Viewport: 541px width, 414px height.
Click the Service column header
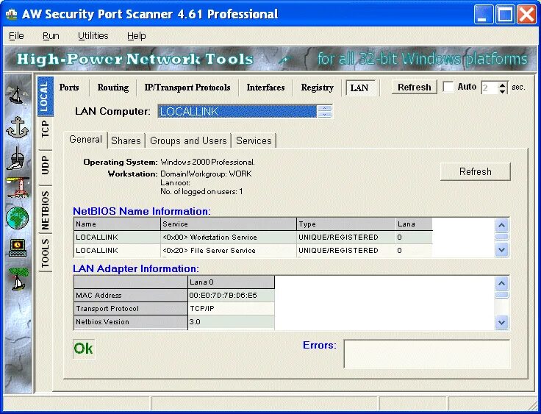(x=229, y=224)
